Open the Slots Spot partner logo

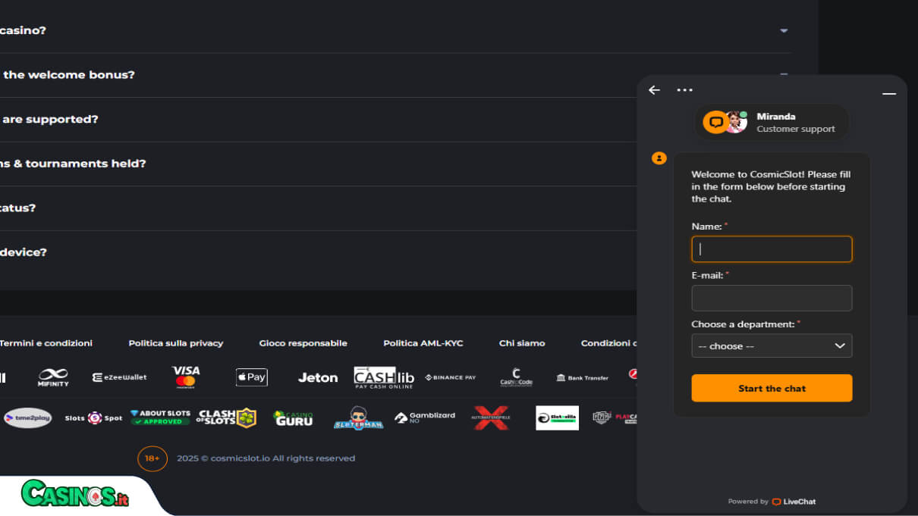[x=93, y=418]
